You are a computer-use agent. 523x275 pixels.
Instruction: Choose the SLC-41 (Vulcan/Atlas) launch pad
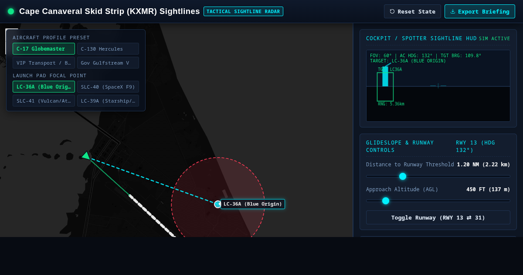[44, 101]
